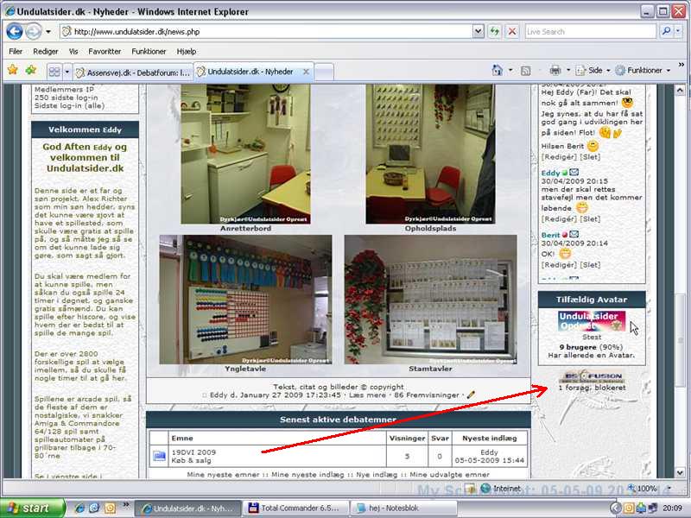Expand the Print dropdown arrow
The image size is (691, 518).
coord(568,70)
